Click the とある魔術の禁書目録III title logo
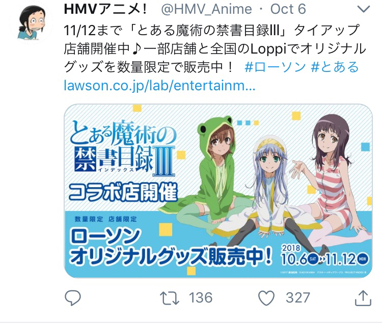 (x=123, y=148)
